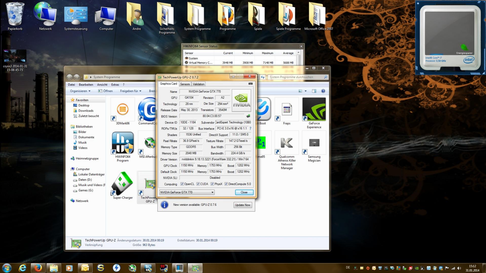The image size is (486, 273).
Task: Toggle the CUDA checkbox
Action: (x=198, y=184)
